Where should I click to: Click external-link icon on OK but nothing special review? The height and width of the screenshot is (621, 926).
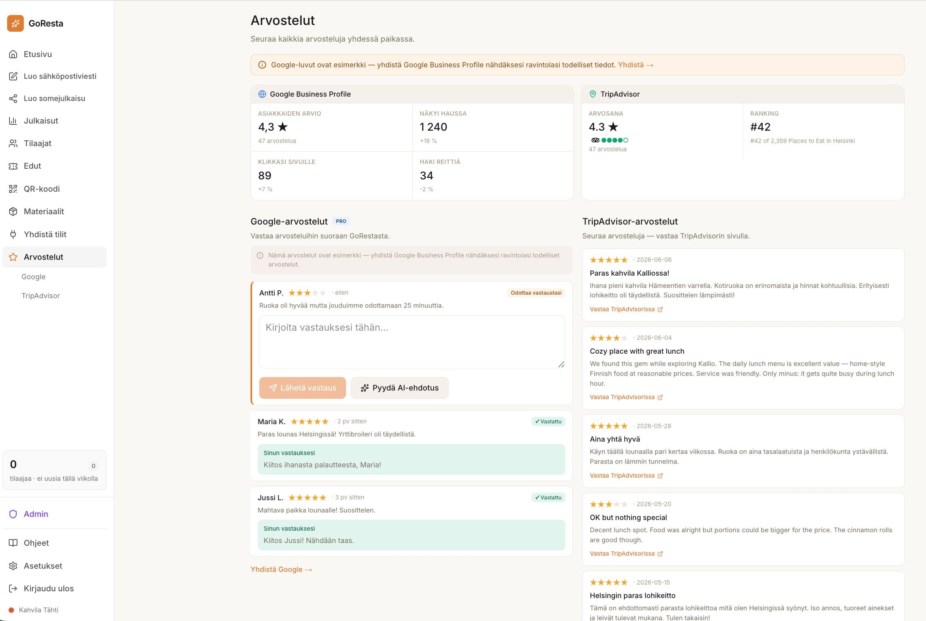660,554
